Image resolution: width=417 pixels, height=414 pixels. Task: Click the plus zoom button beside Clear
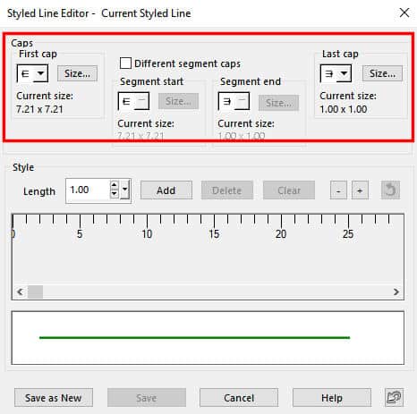click(360, 190)
